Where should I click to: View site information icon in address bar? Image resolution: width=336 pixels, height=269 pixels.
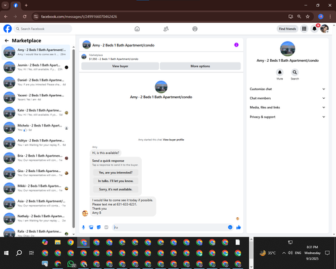tap(36, 17)
